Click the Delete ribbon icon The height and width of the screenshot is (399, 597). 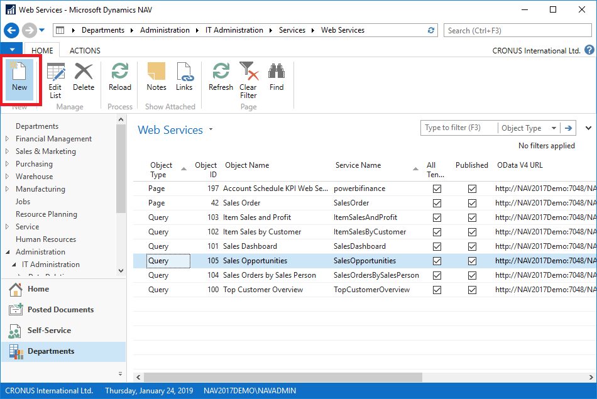point(84,77)
